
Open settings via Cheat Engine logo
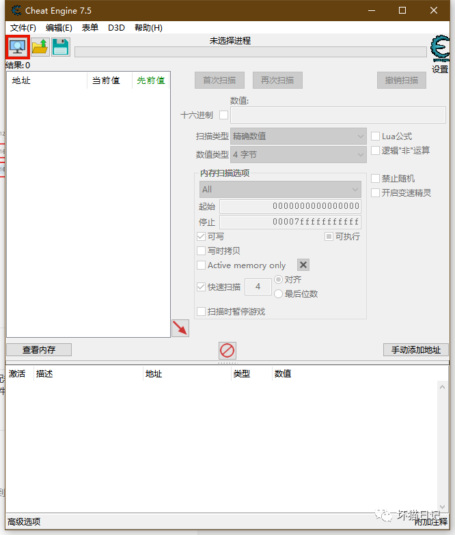(440, 48)
